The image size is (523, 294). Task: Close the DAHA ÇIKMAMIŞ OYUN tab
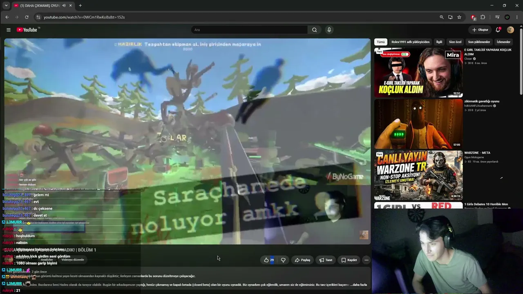point(71,6)
